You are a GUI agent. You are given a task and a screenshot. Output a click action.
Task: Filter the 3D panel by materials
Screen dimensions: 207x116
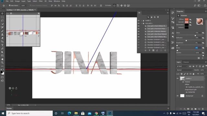pos(155,17)
